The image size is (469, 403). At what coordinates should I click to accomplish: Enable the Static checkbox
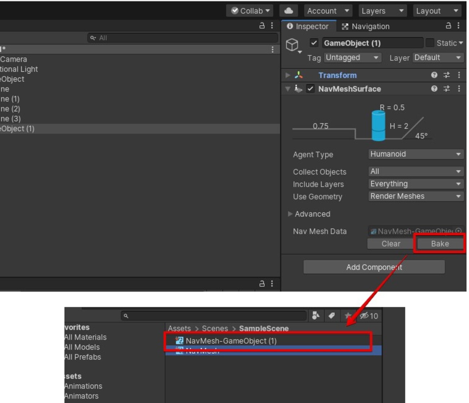pyautogui.click(x=430, y=43)
